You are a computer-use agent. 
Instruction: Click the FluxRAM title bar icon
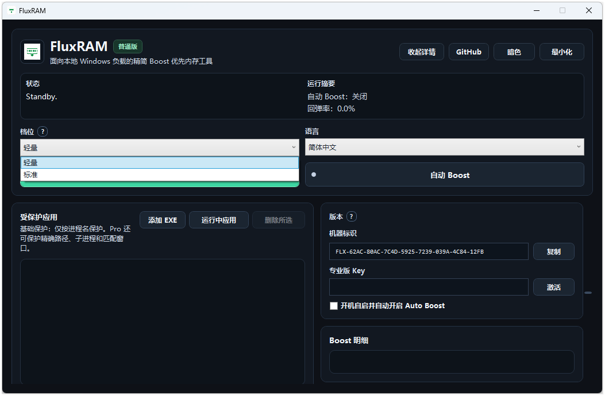pyautogui.click(x=11, y=11)
